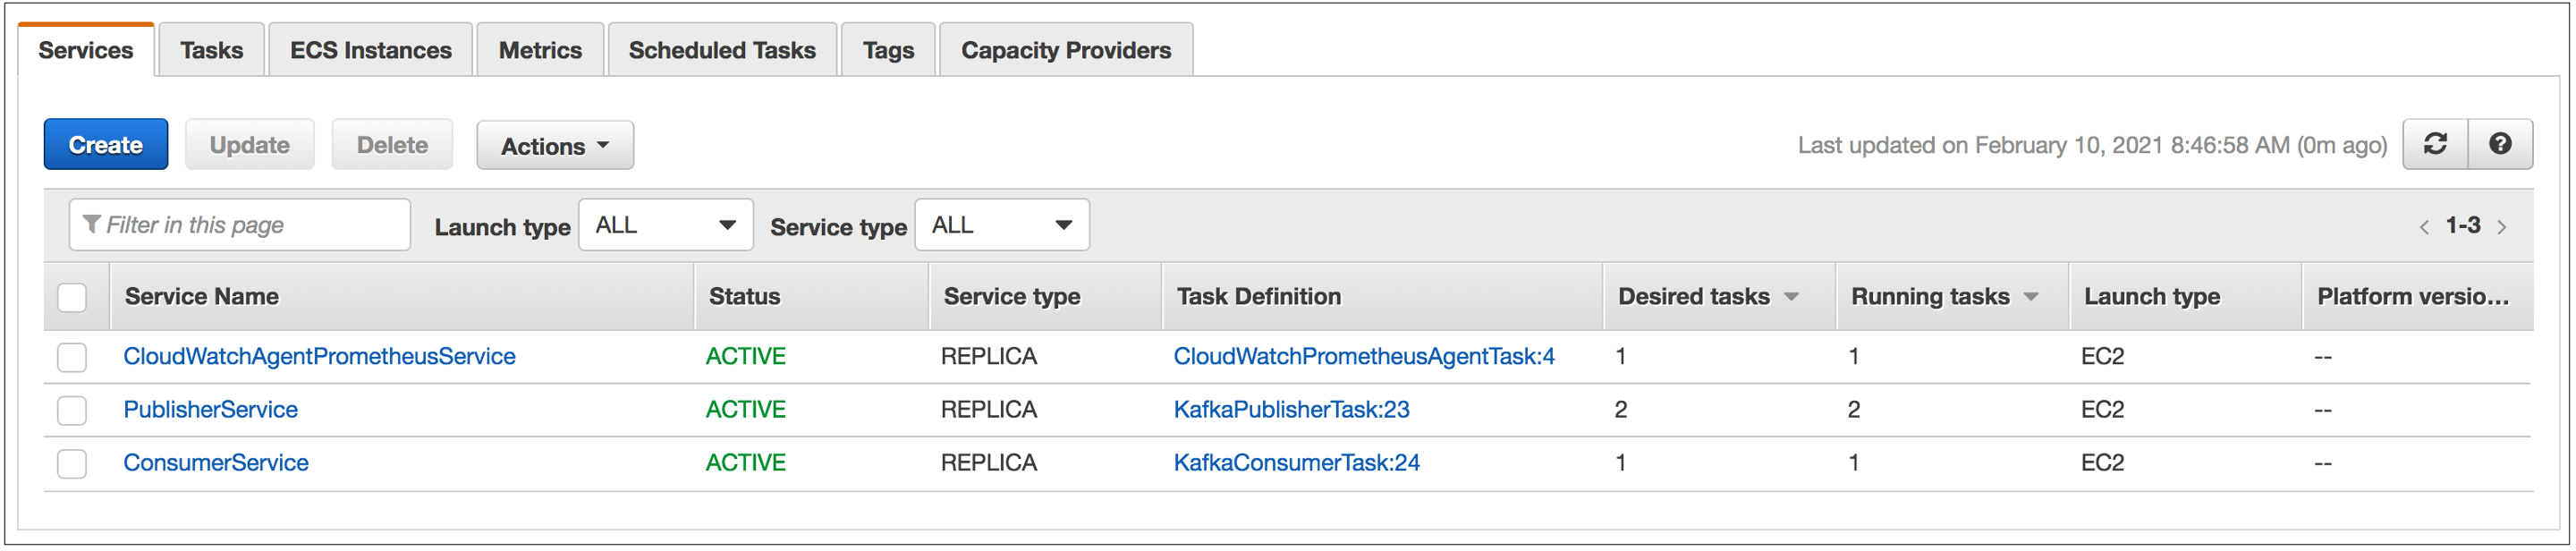
Task: Select the CloudWatchAgentPrometheusService checkbox
Action: click(x=72, y=357)
